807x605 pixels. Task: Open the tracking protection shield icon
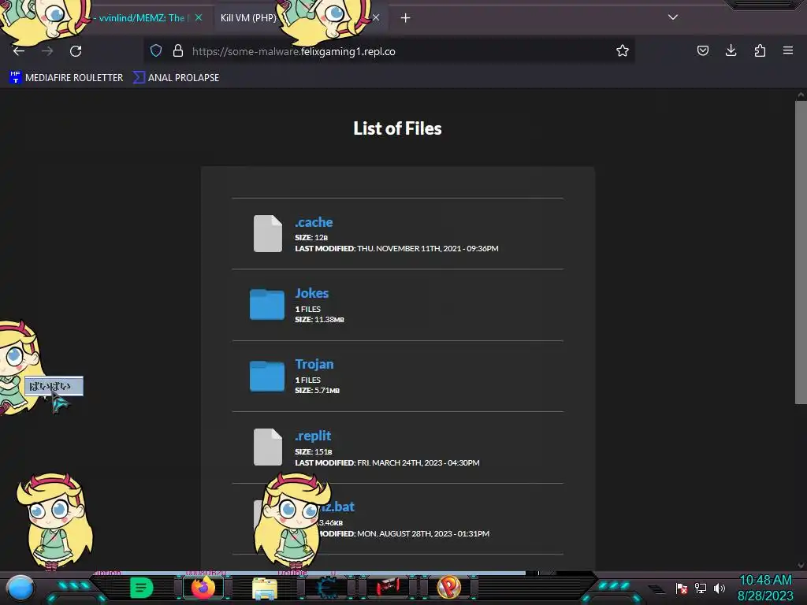[x=156, y=51]
